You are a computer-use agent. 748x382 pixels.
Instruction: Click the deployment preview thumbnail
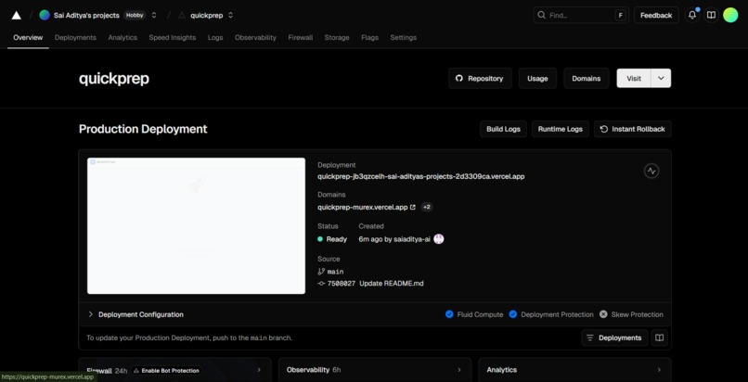[x=196, y=226]
